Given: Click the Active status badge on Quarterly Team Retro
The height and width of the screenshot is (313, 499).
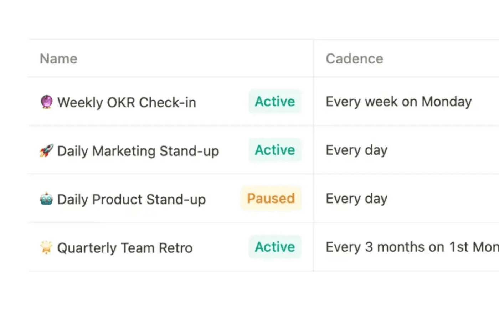Looking at the screenshot, I should 275,247.
